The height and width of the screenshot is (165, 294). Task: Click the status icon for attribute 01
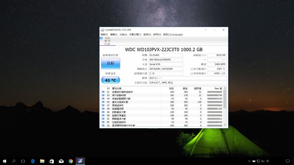click(x=103, y=92)
